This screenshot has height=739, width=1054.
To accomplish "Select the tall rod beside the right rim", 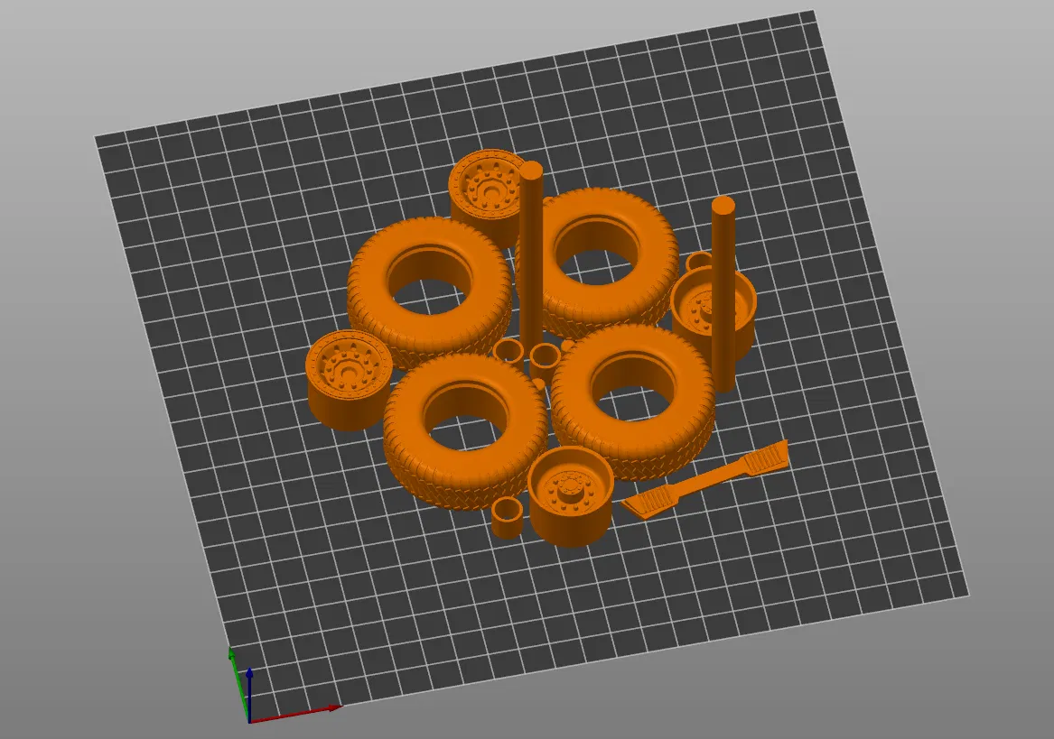I will coord(723,293).
